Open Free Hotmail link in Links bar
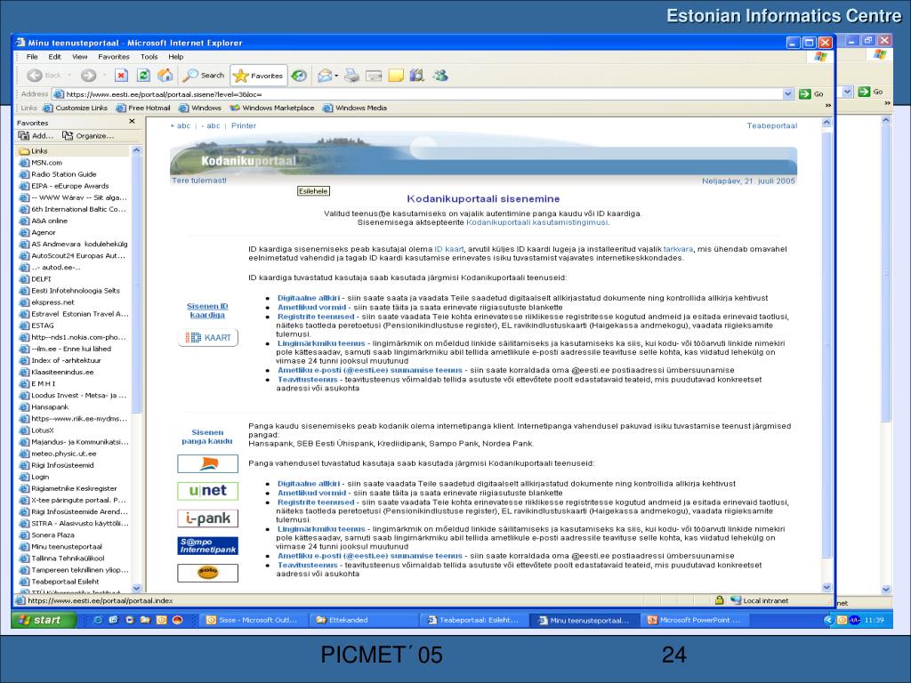The width and height of the screenshot is (911, 683). coord(143,108)
